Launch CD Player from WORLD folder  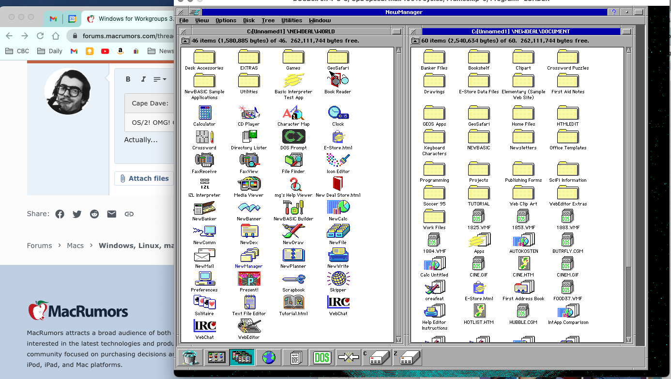pyautogui.click(x=249, y=117)
